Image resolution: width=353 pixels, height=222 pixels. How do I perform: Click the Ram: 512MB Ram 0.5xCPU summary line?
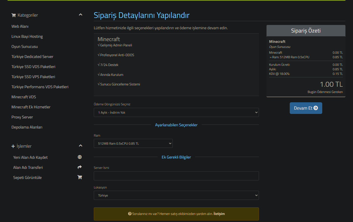(306, 57)
